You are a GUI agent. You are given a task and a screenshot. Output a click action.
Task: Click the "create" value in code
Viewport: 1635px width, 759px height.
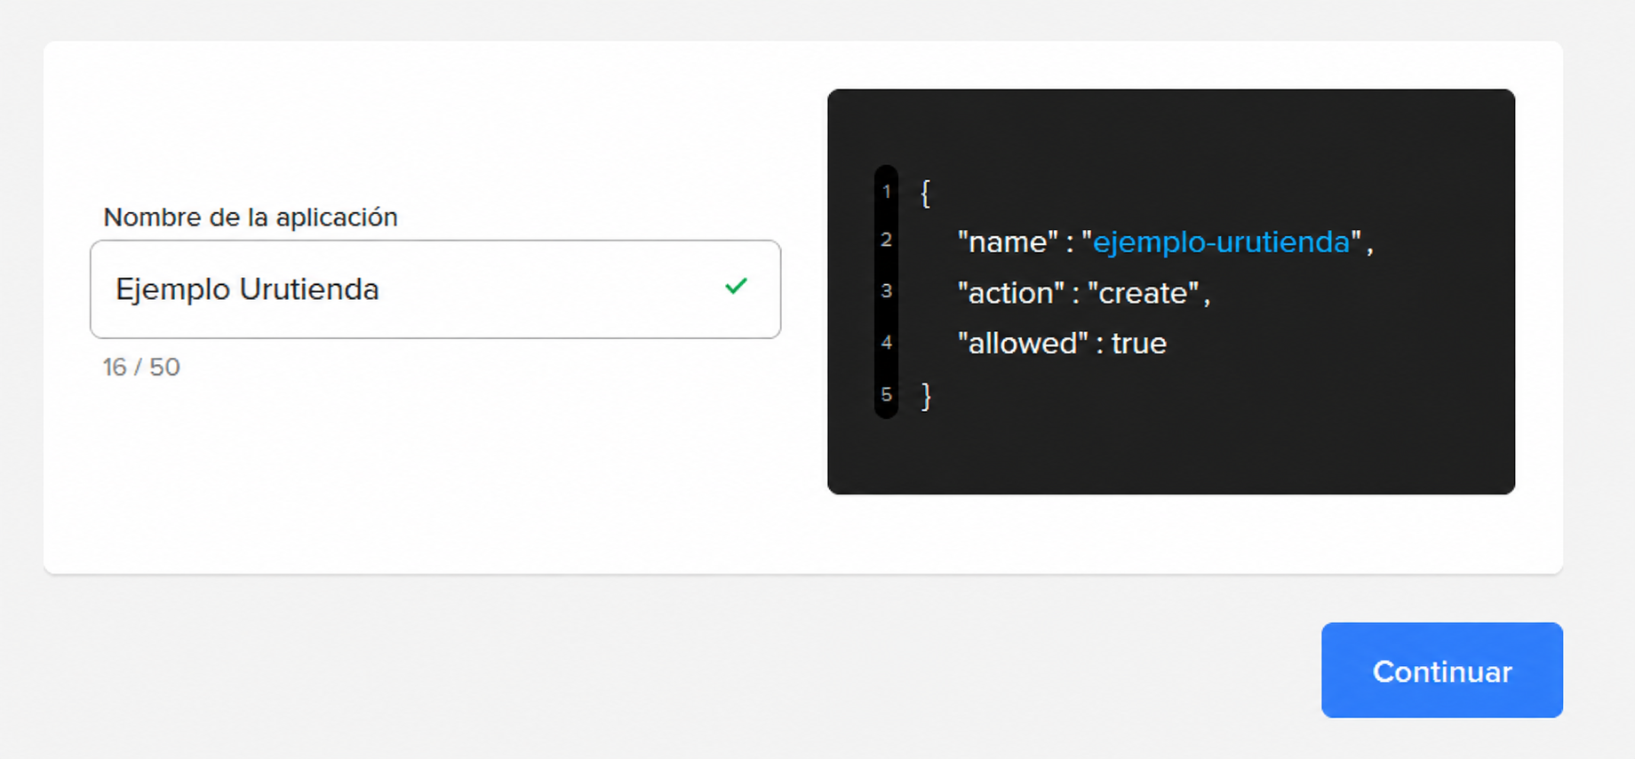(1143, 293)
